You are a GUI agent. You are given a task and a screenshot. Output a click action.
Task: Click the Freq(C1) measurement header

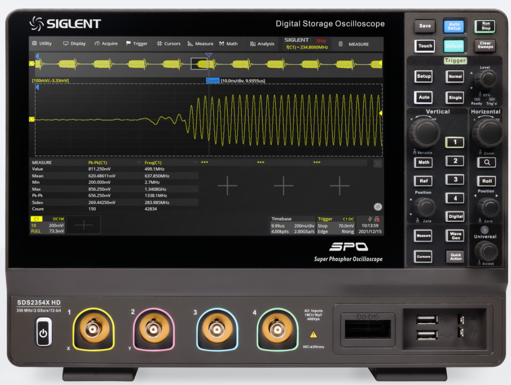click(x=153, y=163)
